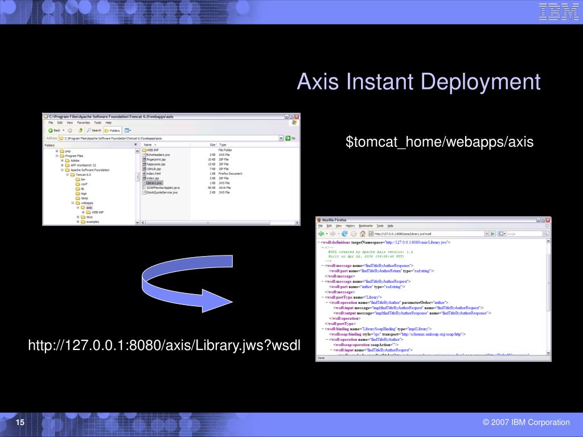Expand the examples folder node
Viewport: 583px width, 437px height.
[x=77, y=222]
